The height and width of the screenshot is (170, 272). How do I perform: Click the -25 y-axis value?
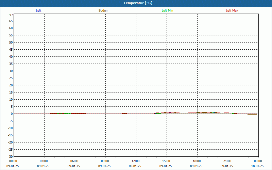tap(11, 149)
